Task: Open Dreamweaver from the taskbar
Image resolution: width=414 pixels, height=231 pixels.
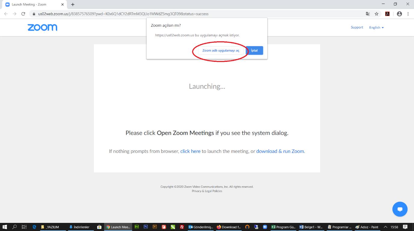Action: pos(137,227)
